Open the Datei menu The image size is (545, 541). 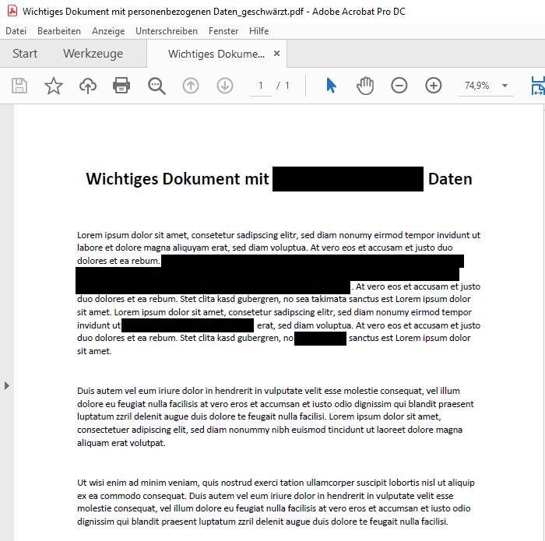pyautogui.click(x=16, y=31)
